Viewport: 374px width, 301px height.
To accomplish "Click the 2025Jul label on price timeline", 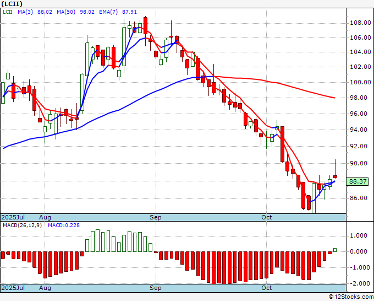I will tap(13, 217).
